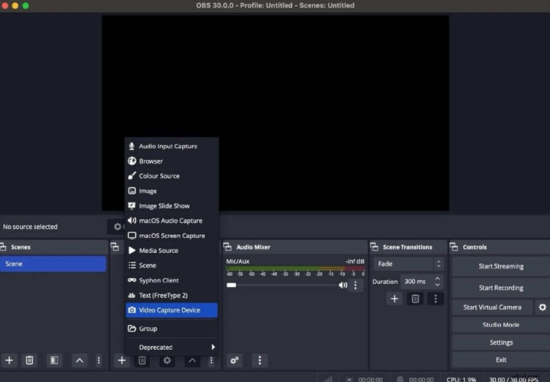This screenshot has height=382, width=550.
Task: Open the scene filters icon
Action: point(54,360)
